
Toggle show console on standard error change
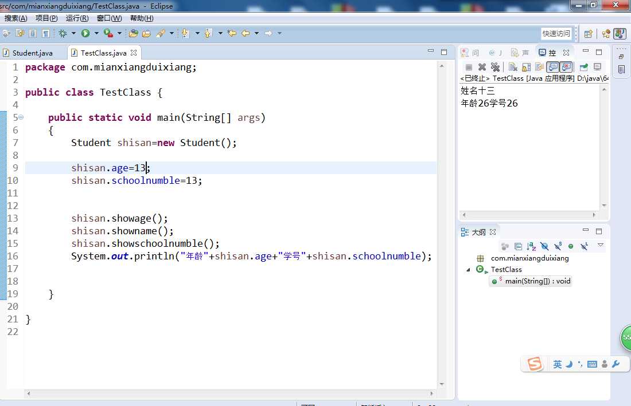[x=566, y=67]
